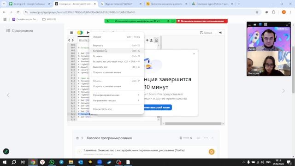Open the WELLKID bookmarks folder
This screenshot has width=295, height=166.
pos(49,19)
